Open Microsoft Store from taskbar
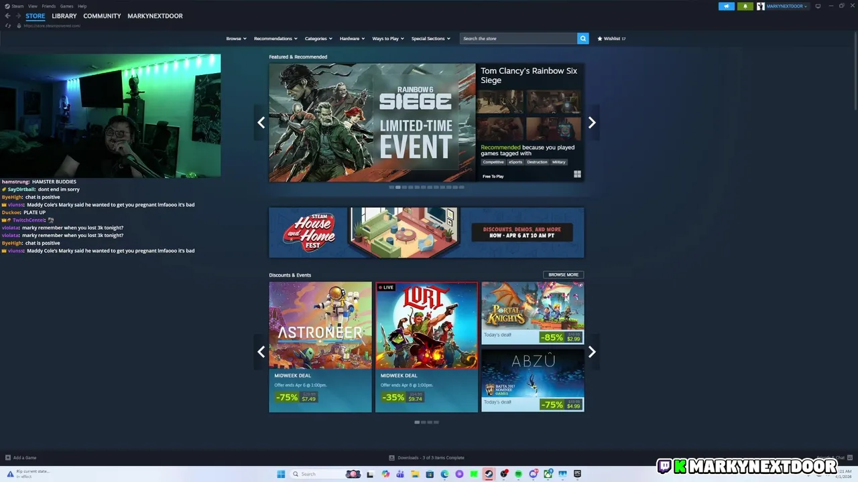 [430, 474]
